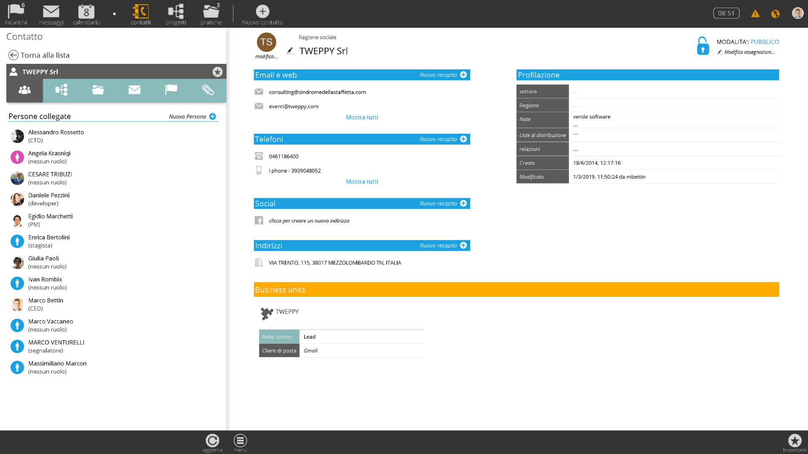Click the warning triangle icon

pos(755,13)
